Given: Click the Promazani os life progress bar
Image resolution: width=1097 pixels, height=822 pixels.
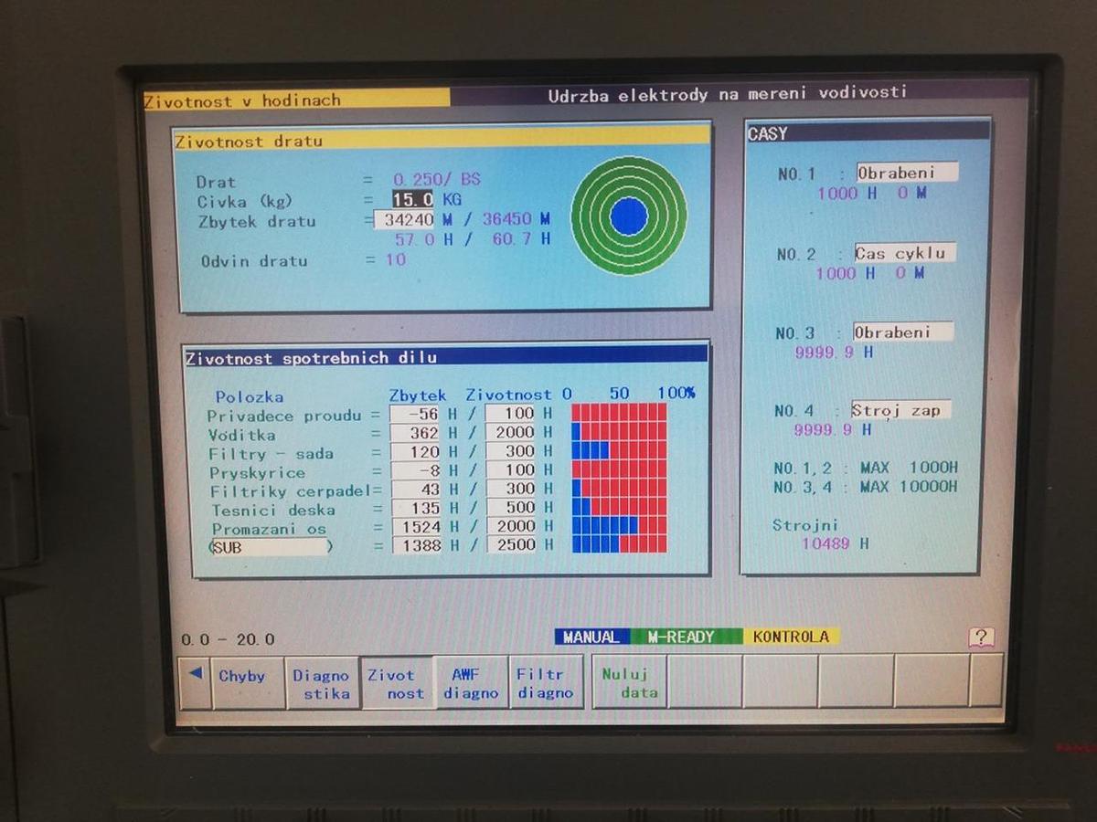Looking at the screenshot, I should tap(619, 525).
